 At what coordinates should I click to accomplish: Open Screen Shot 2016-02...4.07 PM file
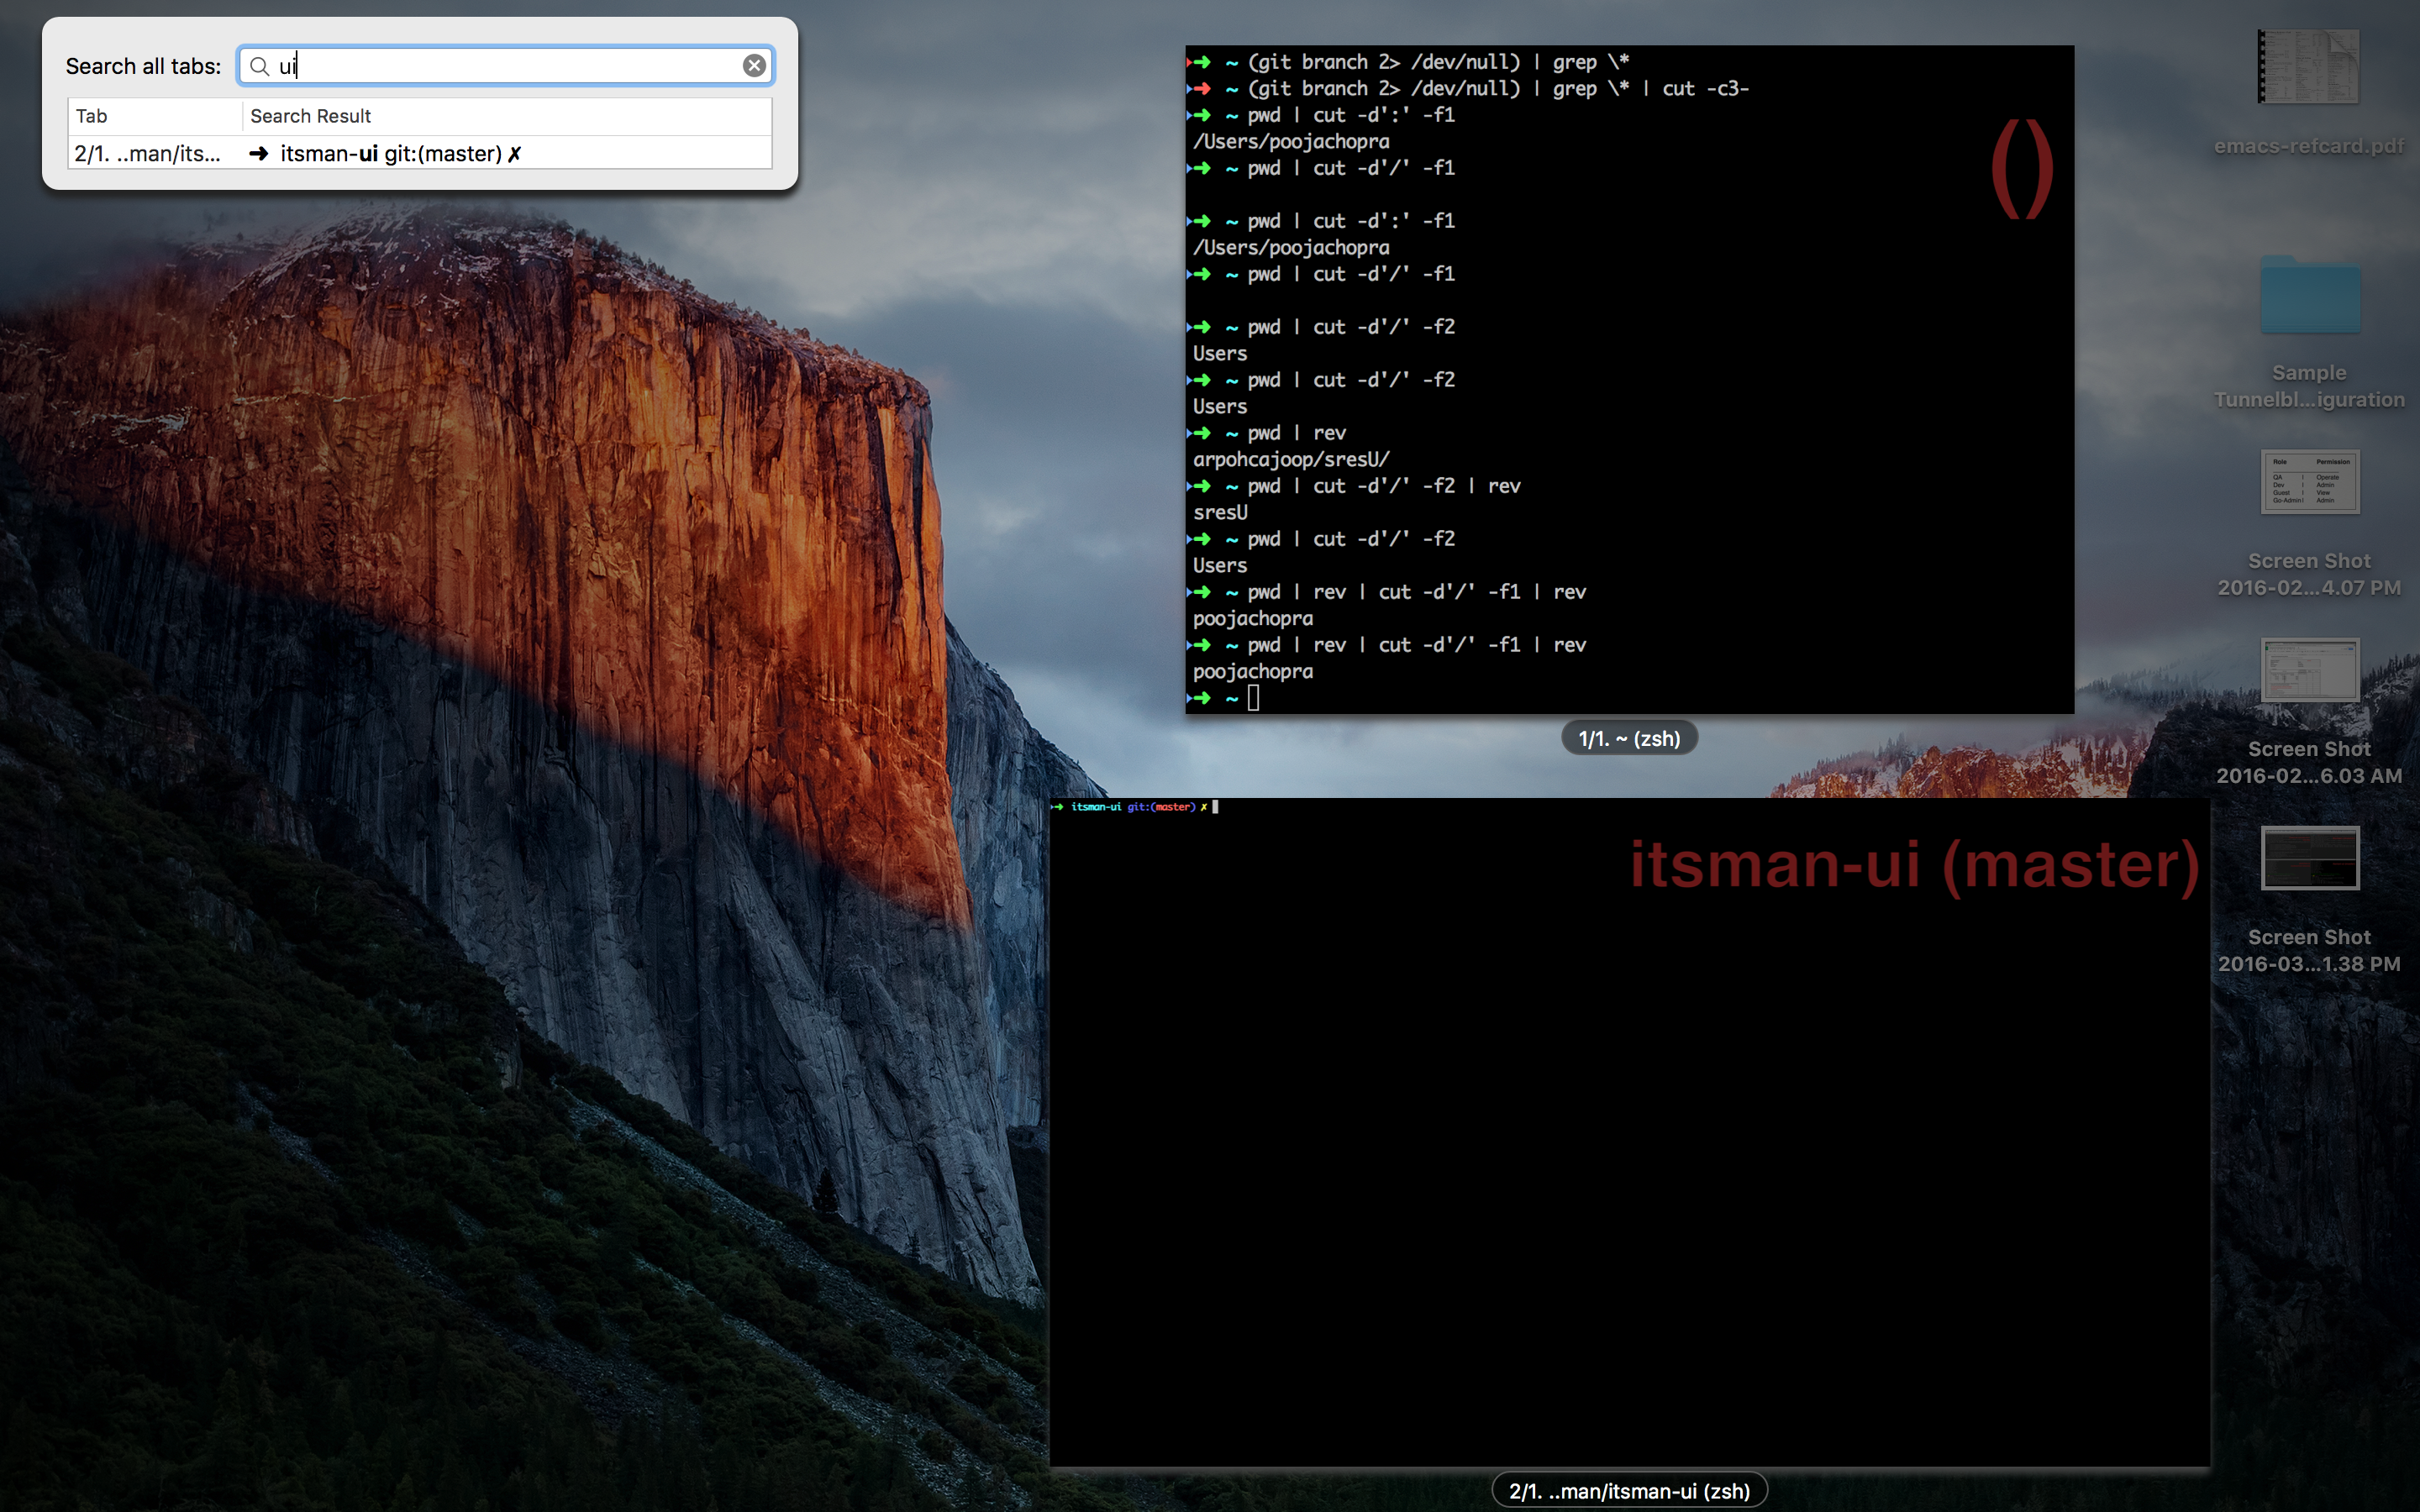click(2309, 524)
